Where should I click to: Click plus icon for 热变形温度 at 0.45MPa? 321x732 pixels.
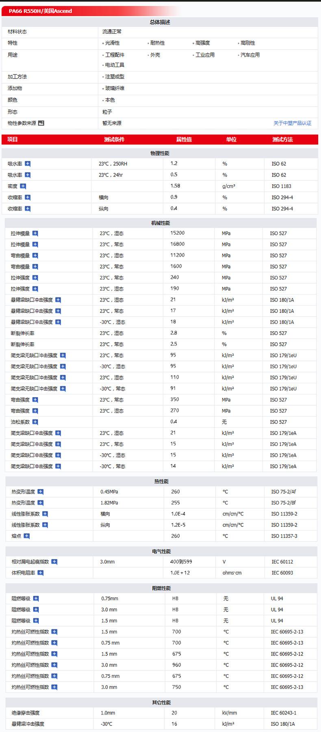pos(41,492)
